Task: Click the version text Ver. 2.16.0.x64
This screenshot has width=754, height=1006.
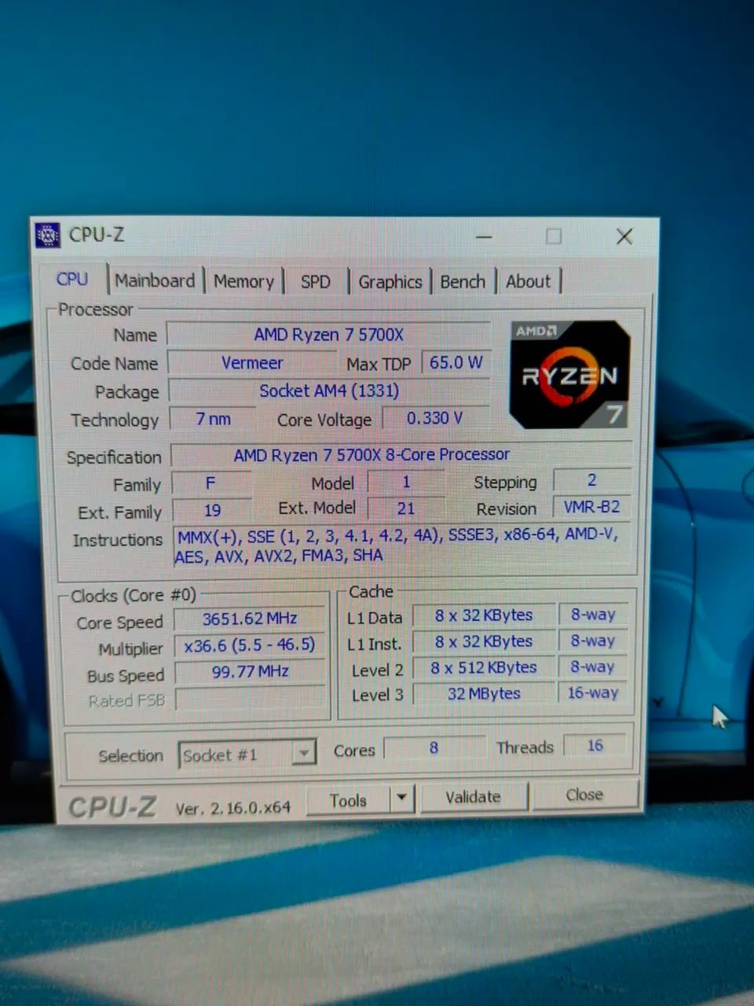Action: [x=232, y=808]
